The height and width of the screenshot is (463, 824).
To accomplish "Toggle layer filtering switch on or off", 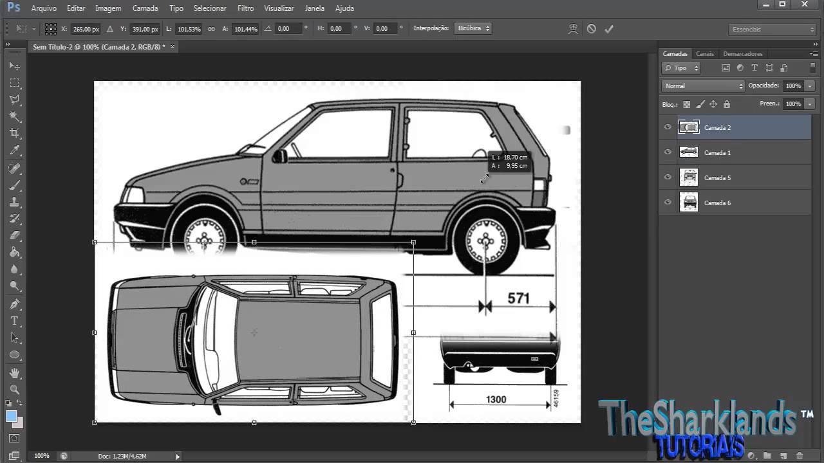I will [812, 68].
